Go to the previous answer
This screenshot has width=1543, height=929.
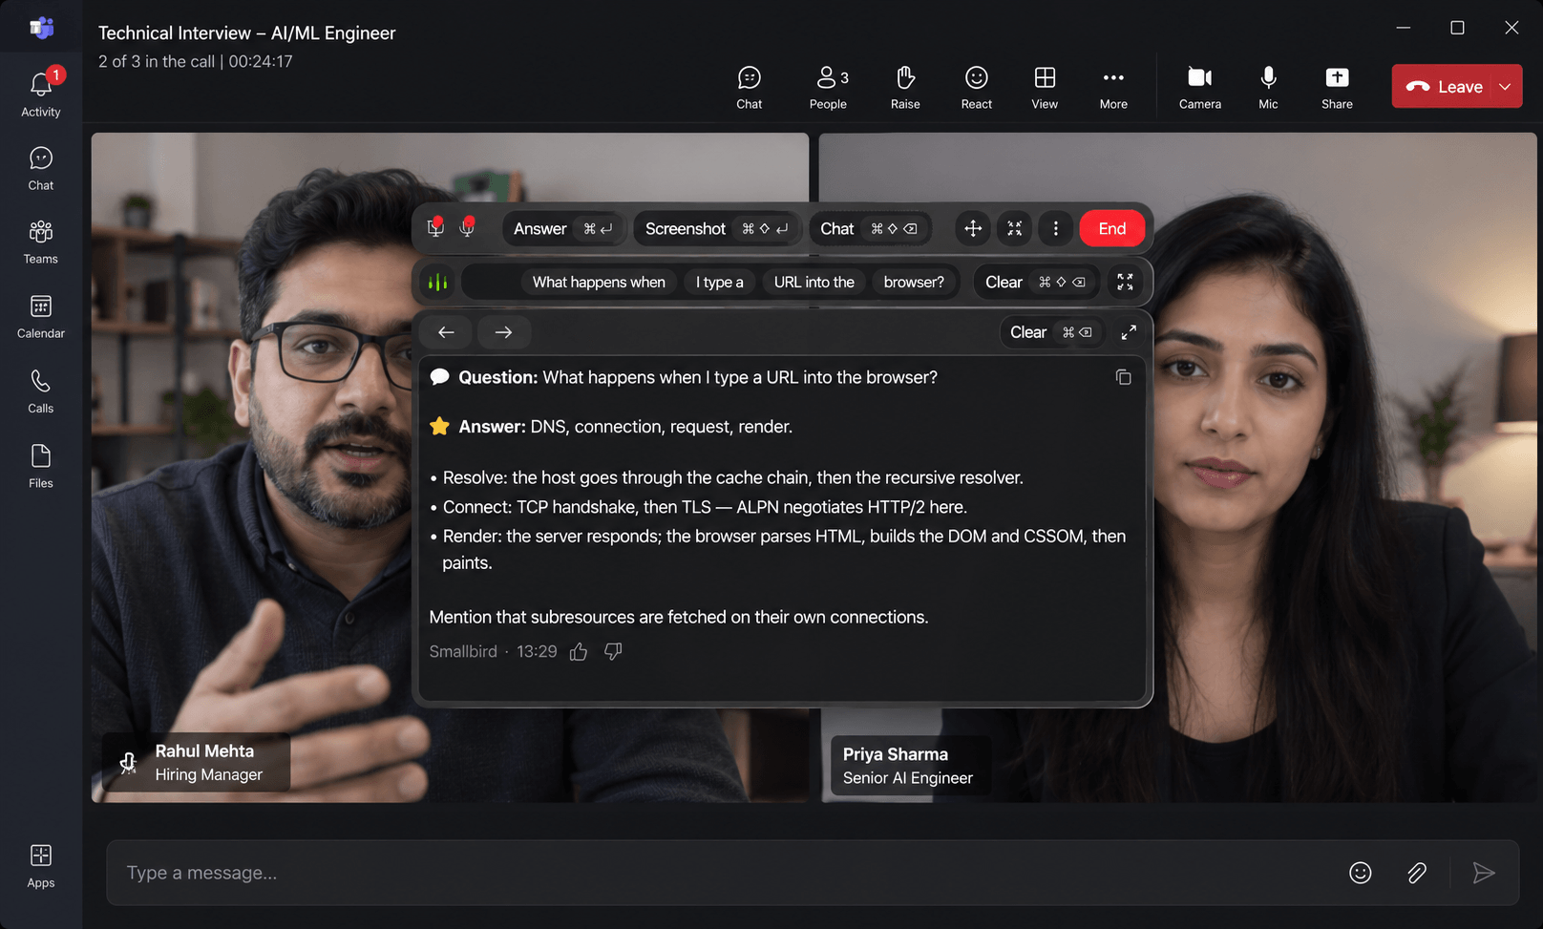click(x=446, y=332)
